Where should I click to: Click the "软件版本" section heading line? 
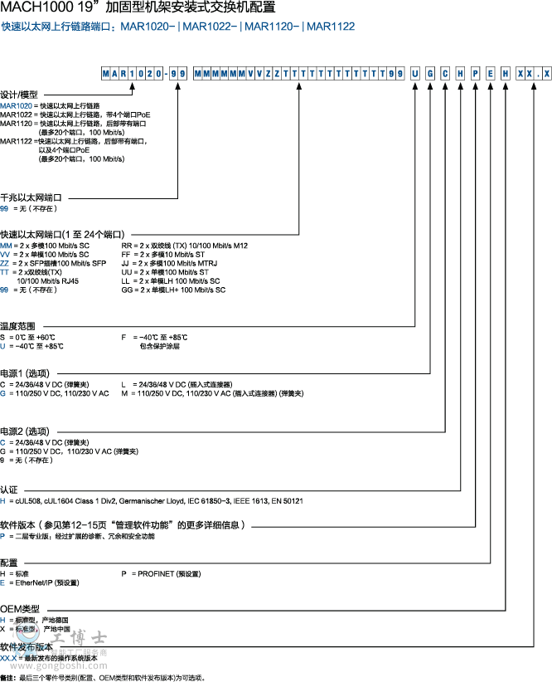123,525
